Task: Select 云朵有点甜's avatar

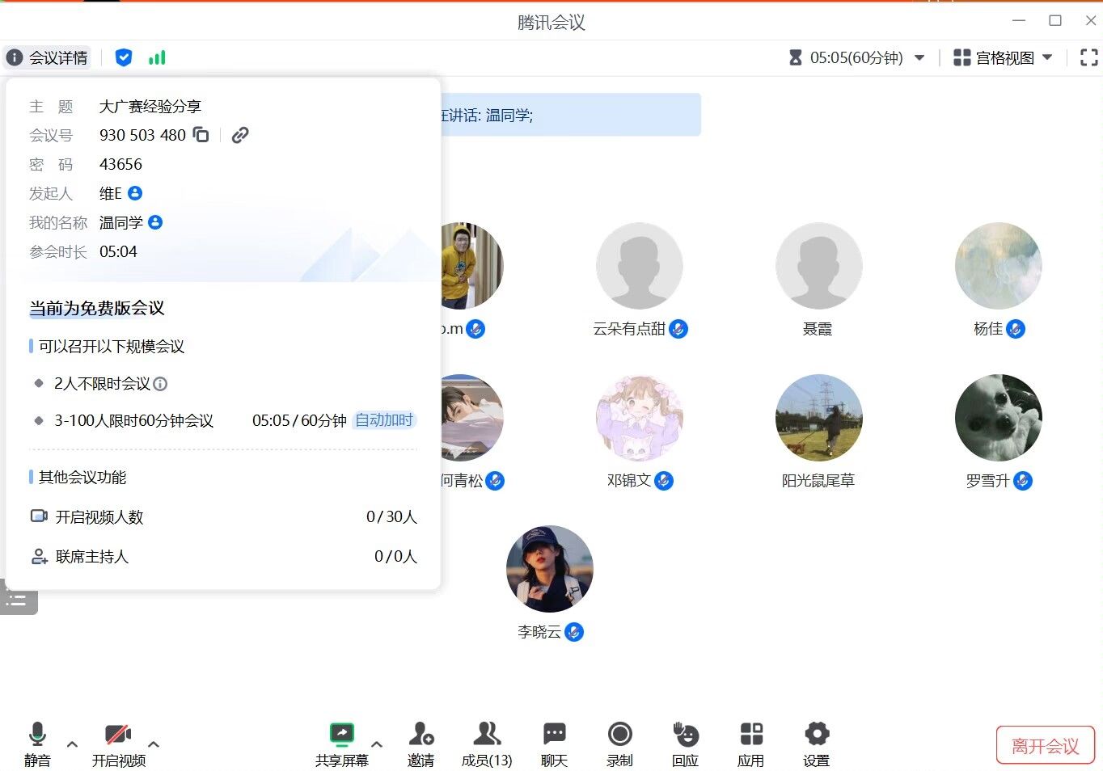Action: (x=640, y=266)
